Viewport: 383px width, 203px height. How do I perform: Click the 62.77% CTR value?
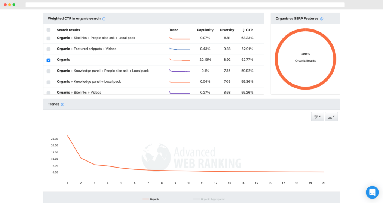[247, 60]
